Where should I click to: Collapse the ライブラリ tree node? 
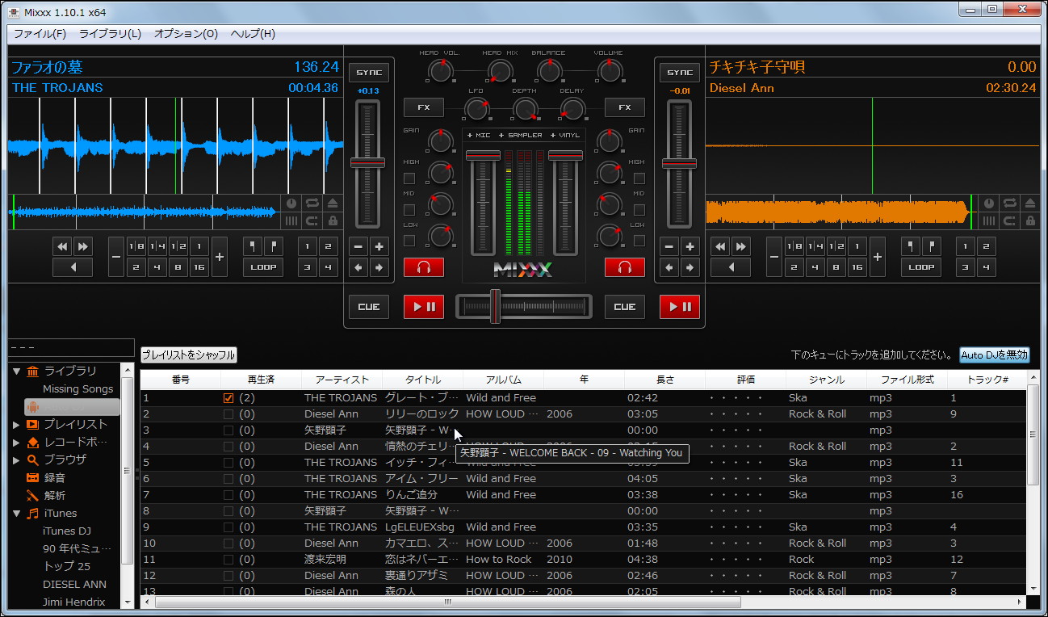click(16, 371)
